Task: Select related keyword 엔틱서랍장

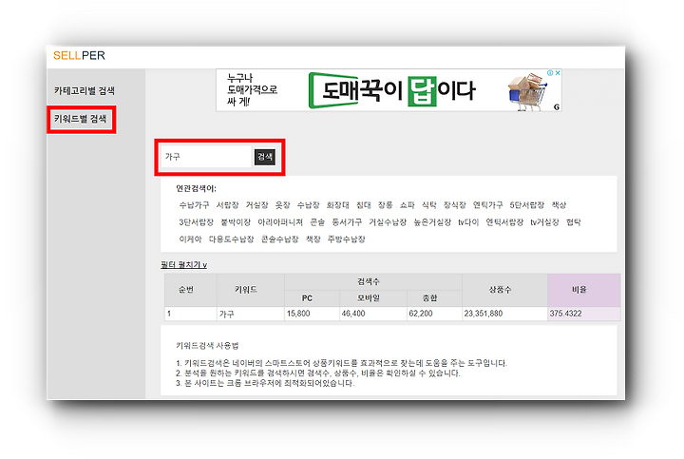Action: pos(504,222)
